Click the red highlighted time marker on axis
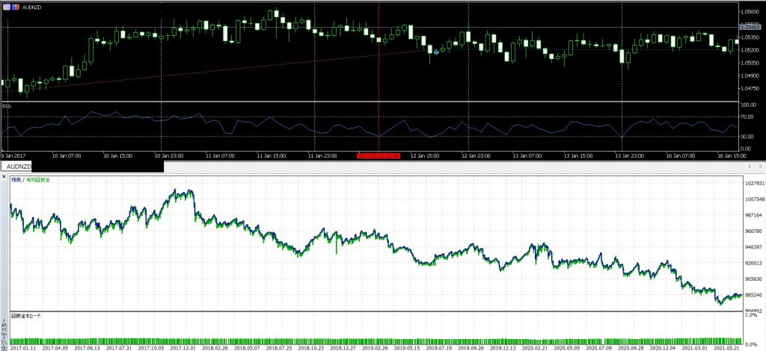 379,156
